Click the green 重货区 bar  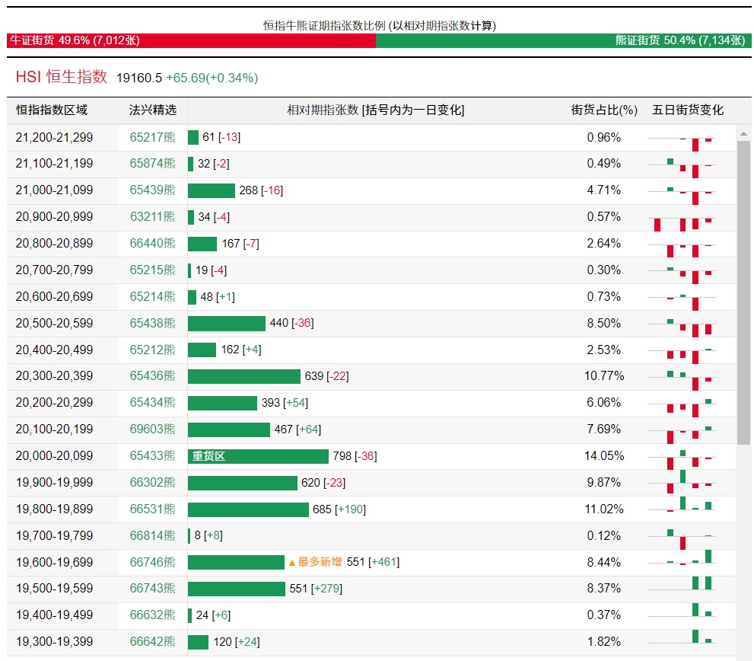[x=258, y=456]
